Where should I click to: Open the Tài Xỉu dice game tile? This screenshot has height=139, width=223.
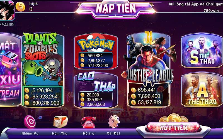[x=10, y=69]
